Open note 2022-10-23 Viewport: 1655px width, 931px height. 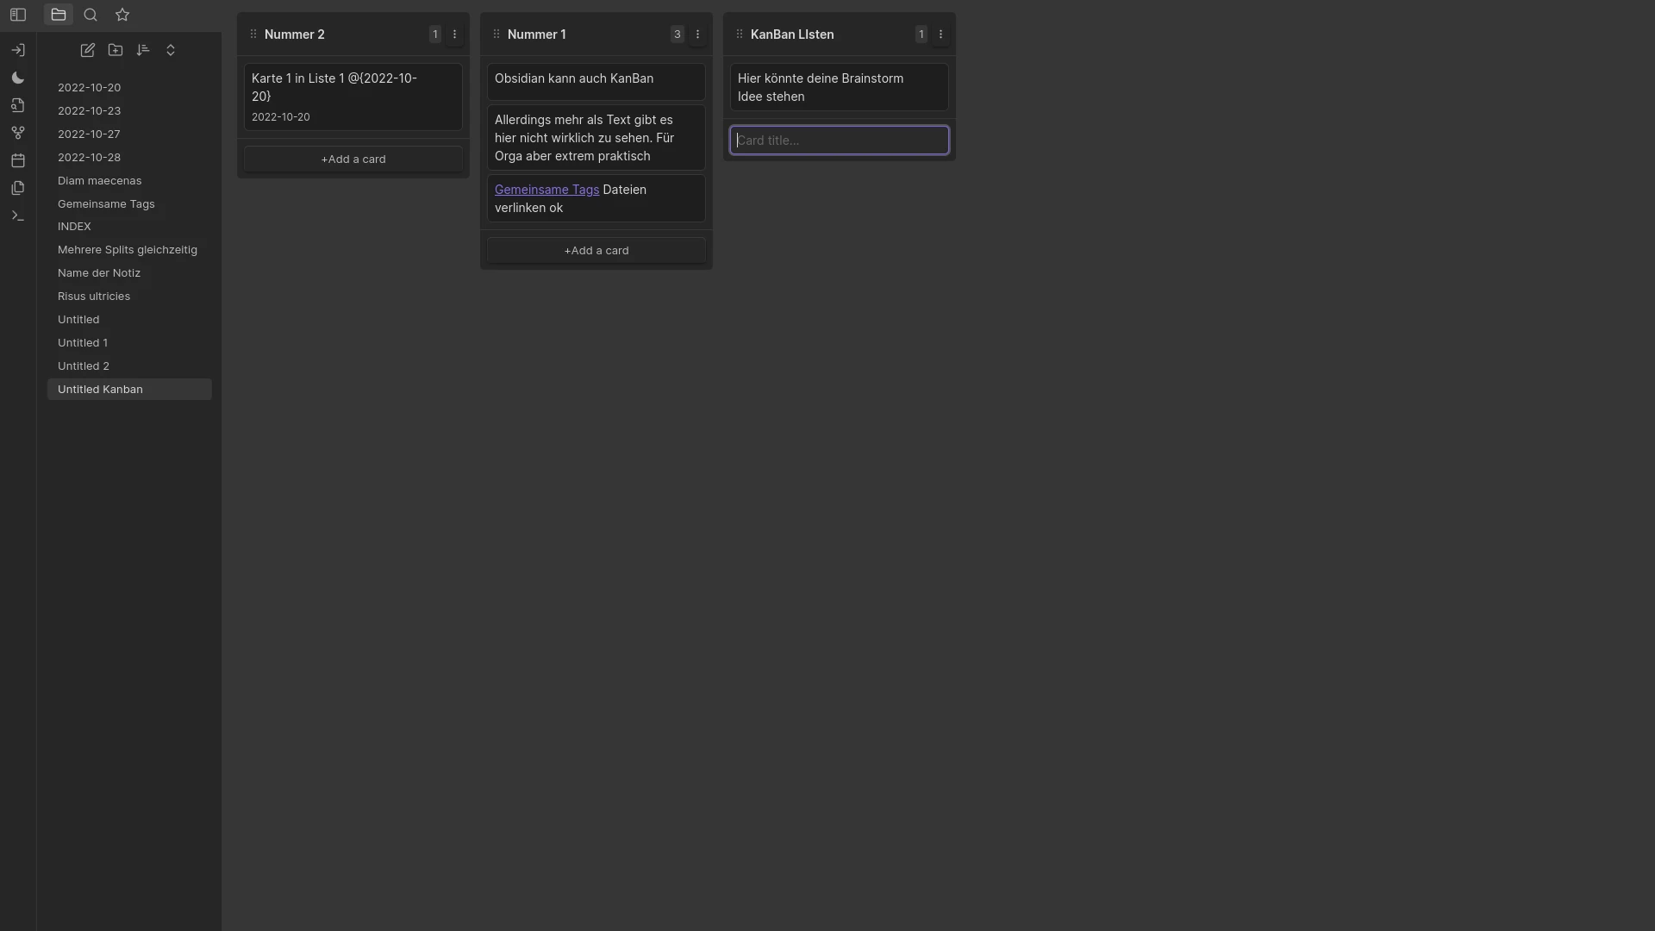point(129,111)
